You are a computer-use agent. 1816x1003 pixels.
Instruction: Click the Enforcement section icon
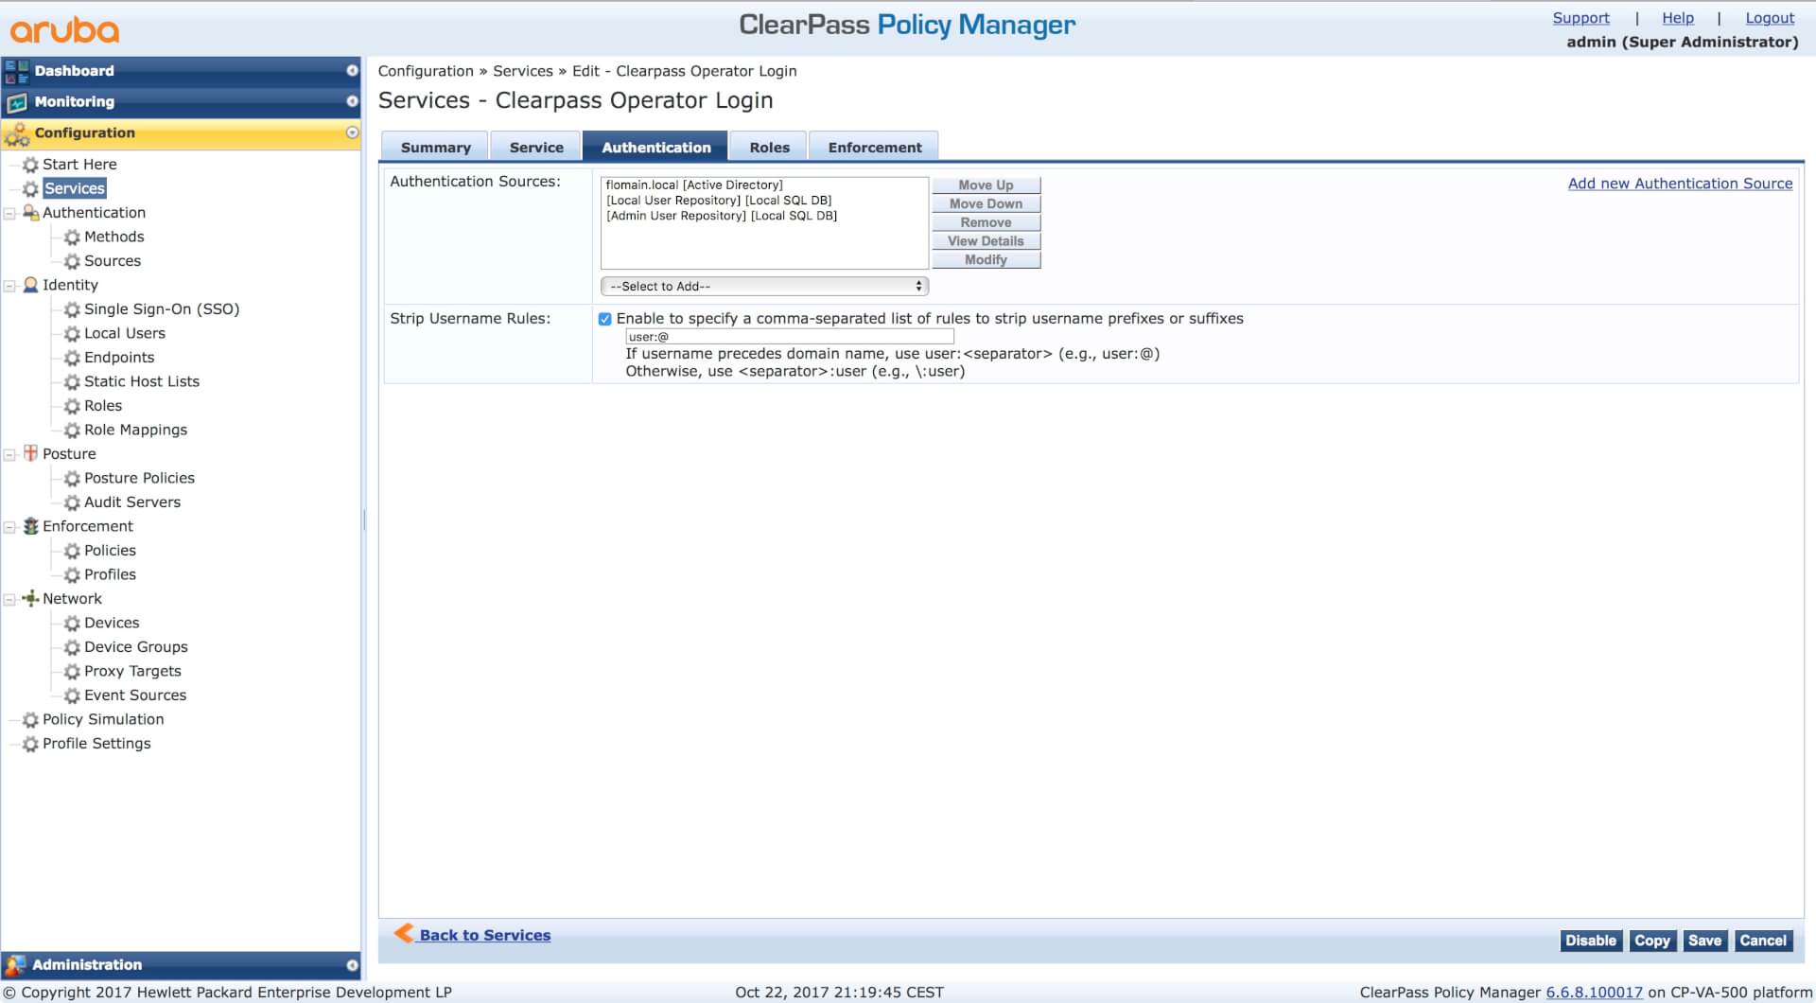click(x=30, y=526)
